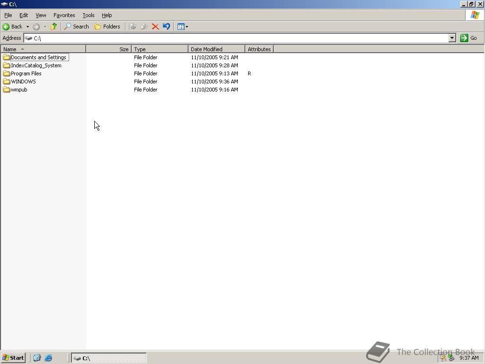Click the Undo toolbar icon
Screen dimensions: 485x364
tap(166, 27)
